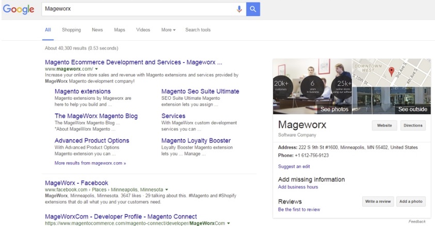Screen dimensions: 435x226
Task: Click the Feedback link
Action: click(x=417, y=221)
